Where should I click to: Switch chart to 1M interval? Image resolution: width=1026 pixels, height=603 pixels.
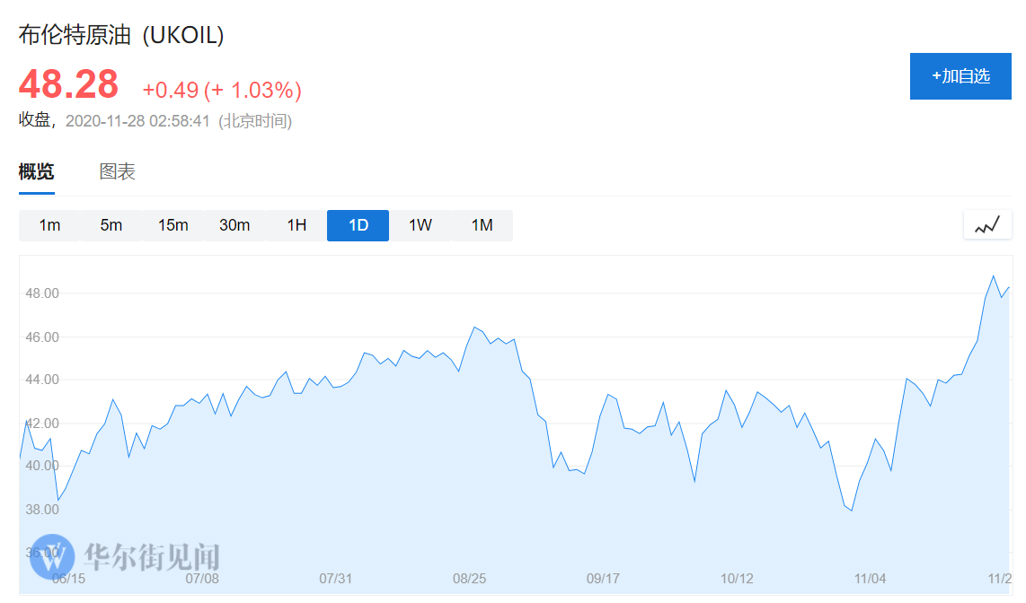[x=482, y=225]
